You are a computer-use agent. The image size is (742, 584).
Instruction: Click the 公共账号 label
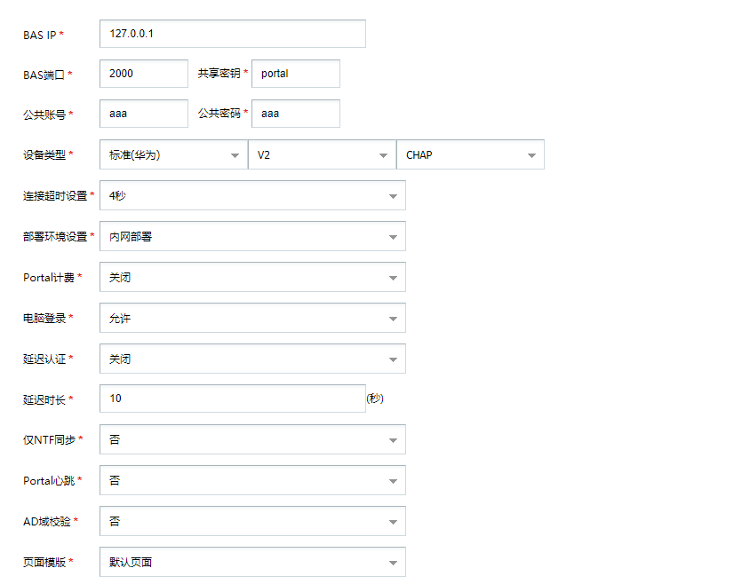[x=44, y=114]
